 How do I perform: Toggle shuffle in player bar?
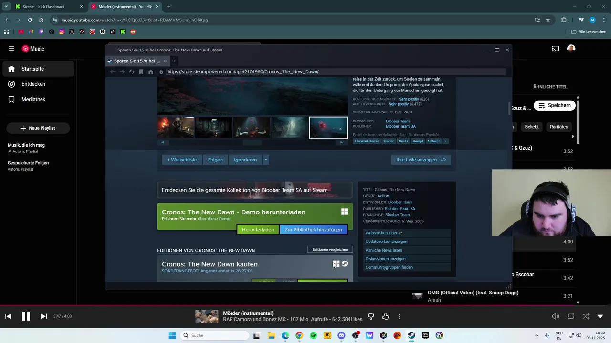click(586, 316)
